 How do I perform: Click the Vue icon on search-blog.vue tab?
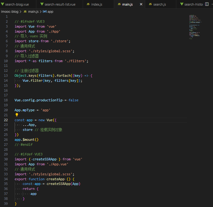point(2,4)
